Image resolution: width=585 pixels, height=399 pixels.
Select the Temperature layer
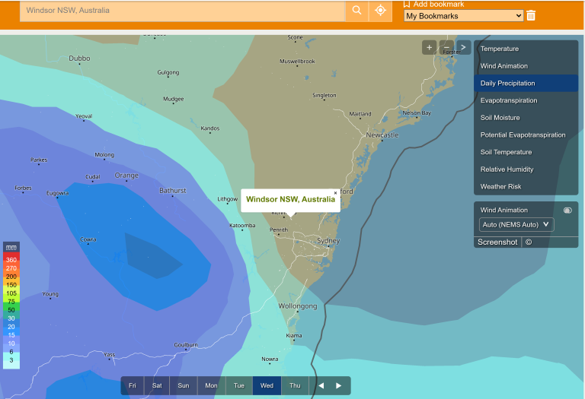click(526, 49)
